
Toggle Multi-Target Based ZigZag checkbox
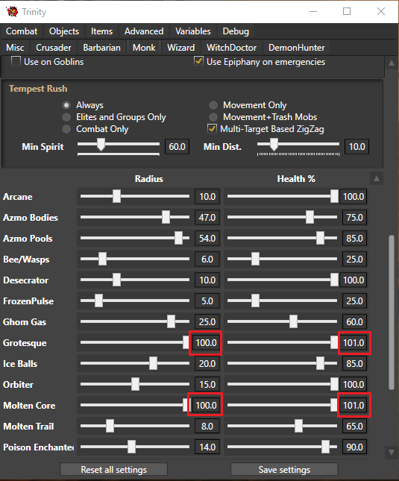[212, 128]
